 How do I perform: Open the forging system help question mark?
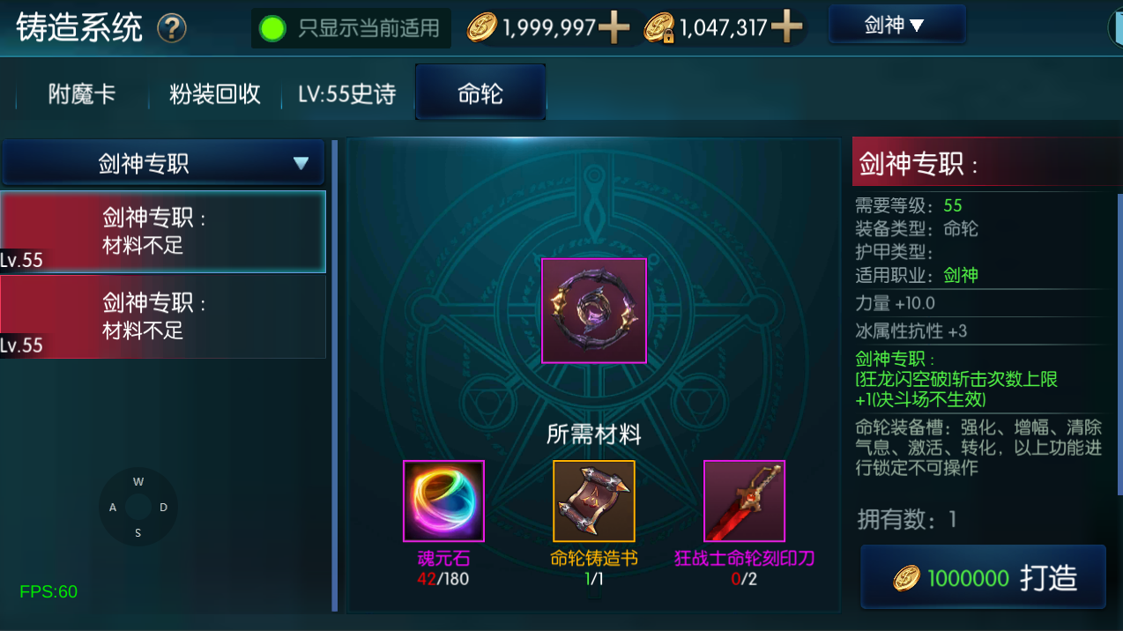[172, 28]
